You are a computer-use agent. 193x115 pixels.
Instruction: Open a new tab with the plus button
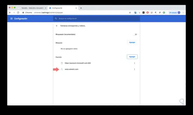coord(81,8)
